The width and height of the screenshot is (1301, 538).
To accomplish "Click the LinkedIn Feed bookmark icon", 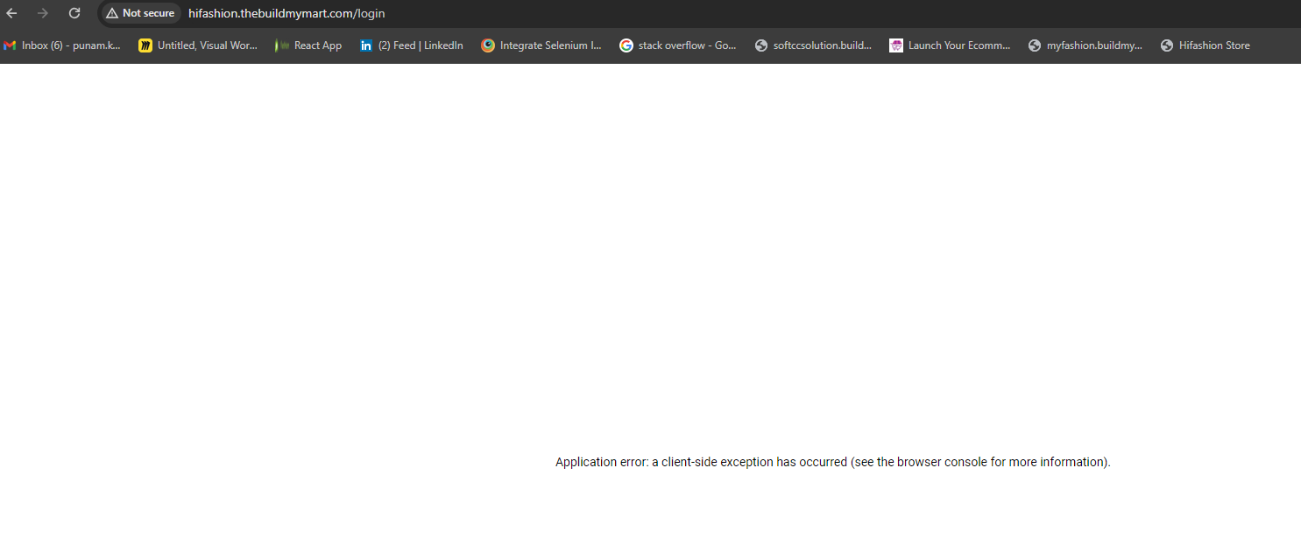I will (366, 45).
